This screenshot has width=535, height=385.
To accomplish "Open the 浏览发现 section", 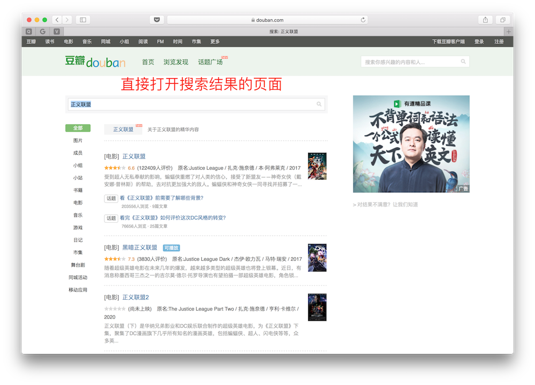I will (x=177, y=61).
